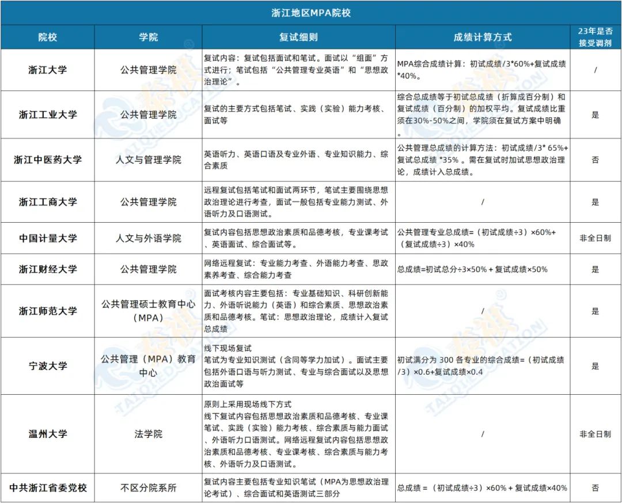This screenshot has height=503, width=622.
Task: Select 公共管理学院 in the 浙江工商大学 row
Action: (149, 202)
